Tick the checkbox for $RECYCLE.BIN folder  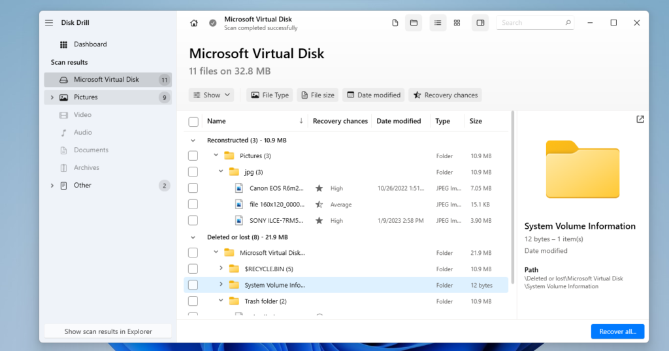click(193, 269)
